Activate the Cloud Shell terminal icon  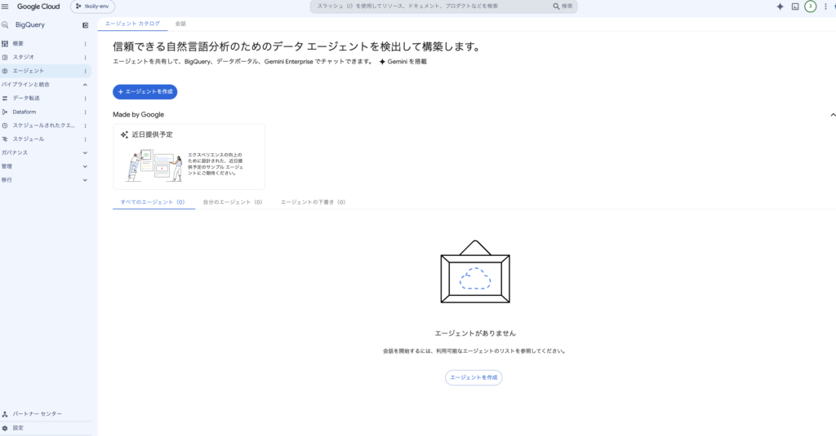point(795,7)
